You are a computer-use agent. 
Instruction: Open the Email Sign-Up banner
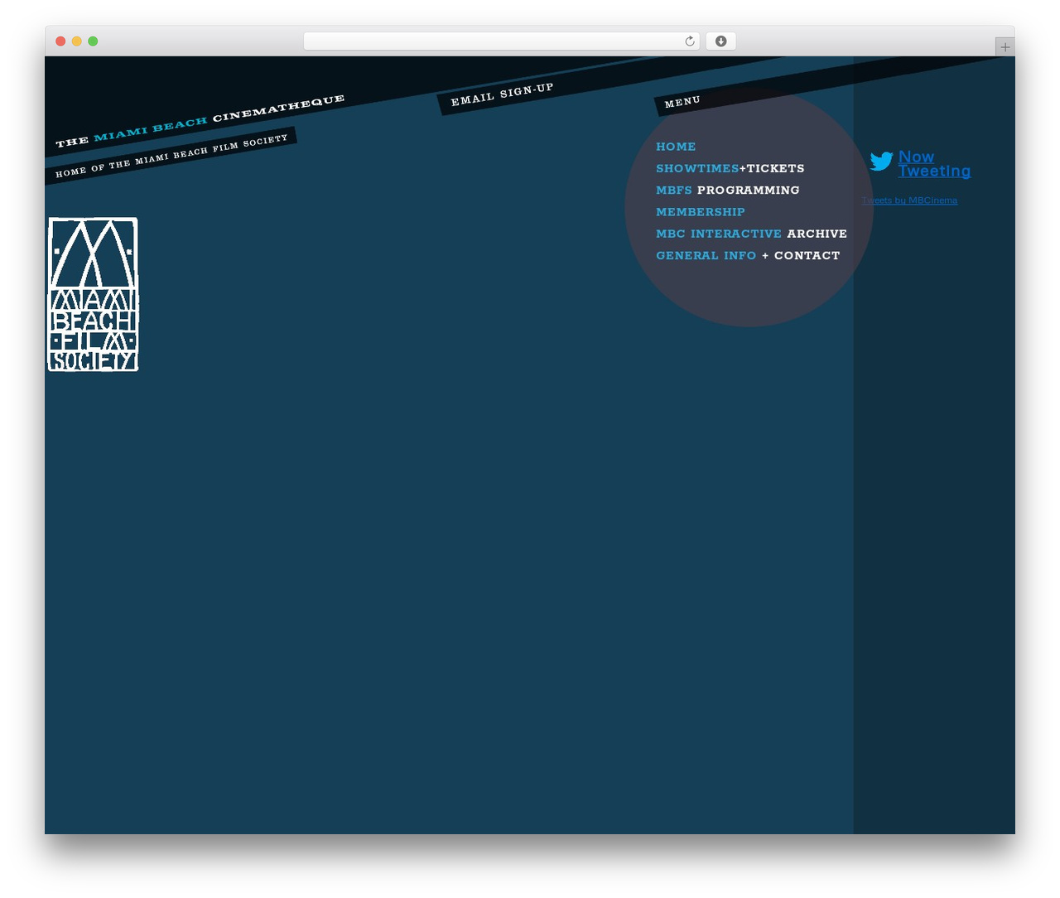pyautogui.click(x=502, y=95)
